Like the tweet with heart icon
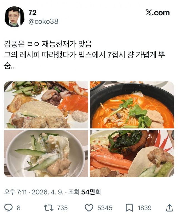The width and height of the screenshot is (178, 218). tap(89, 208)
